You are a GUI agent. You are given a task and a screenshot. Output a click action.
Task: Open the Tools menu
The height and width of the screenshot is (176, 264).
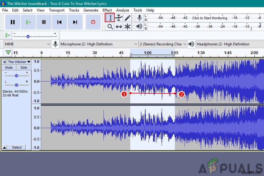coord(138,10)
